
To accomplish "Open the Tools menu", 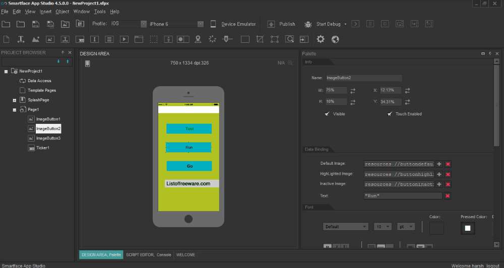I will (100, 12).
